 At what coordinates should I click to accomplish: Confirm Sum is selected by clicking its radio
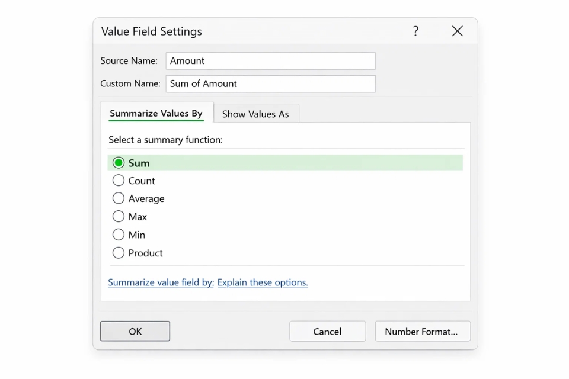pyautogui.click(x=118, y=162)
